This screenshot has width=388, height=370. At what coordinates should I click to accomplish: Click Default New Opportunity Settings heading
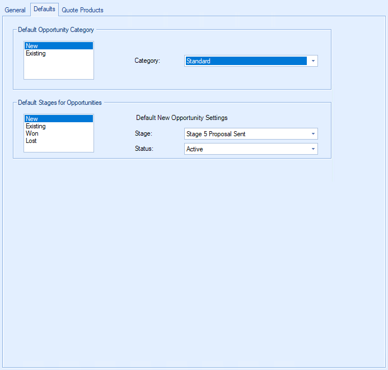pyautogui.click(x=182, y=118)
